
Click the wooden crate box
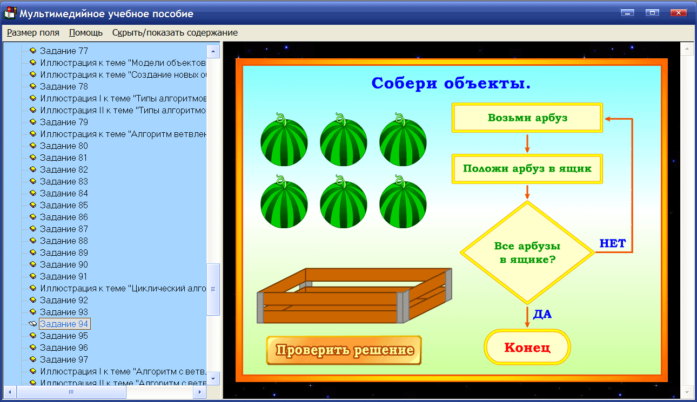click(x=354, y=296)
